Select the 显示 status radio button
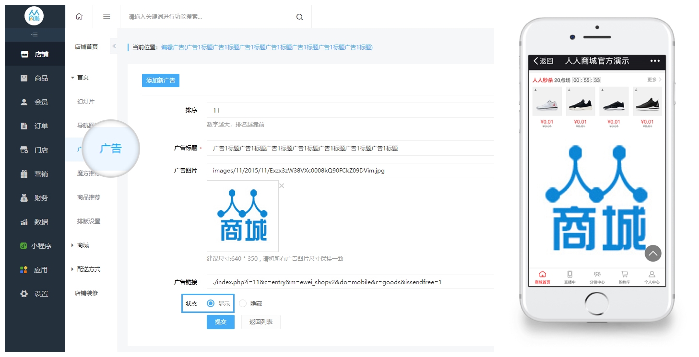This screenshot has width=699, height=357. point(210,303)
